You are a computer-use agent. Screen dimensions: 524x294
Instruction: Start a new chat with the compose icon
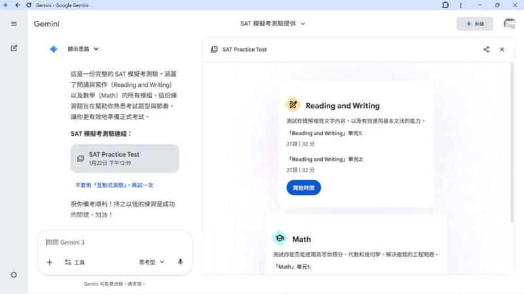tap(14, 48)
